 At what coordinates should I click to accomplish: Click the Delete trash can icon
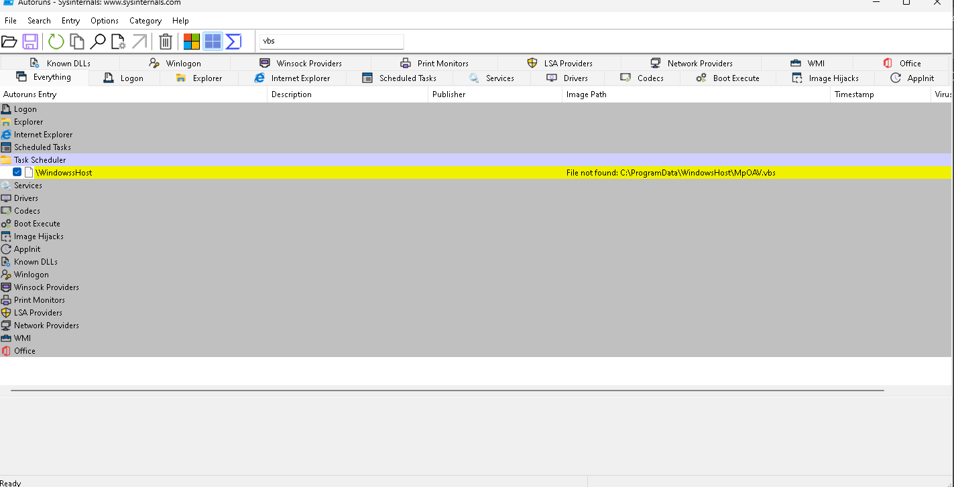tap(166, 42)
